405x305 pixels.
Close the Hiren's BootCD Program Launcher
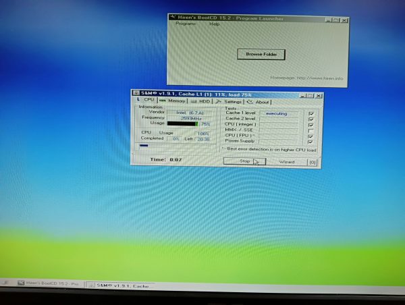(x=344, y=21)
